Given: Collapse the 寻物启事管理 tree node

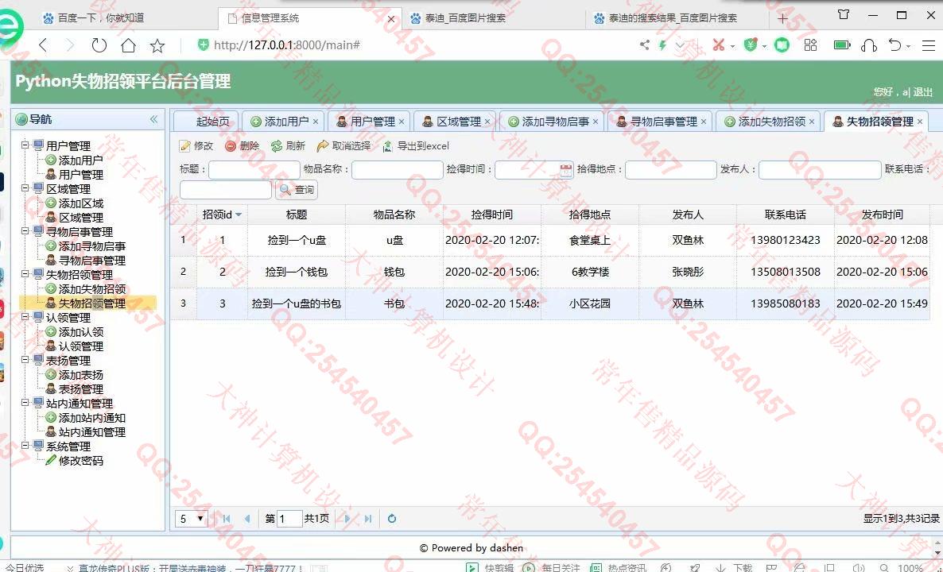Looking at the screenshot, I should coord(25,231).
